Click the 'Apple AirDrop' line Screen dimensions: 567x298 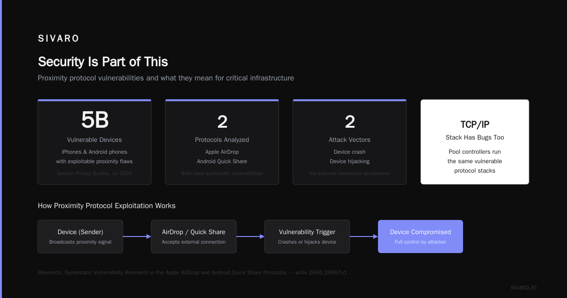[x=222, y=152]
